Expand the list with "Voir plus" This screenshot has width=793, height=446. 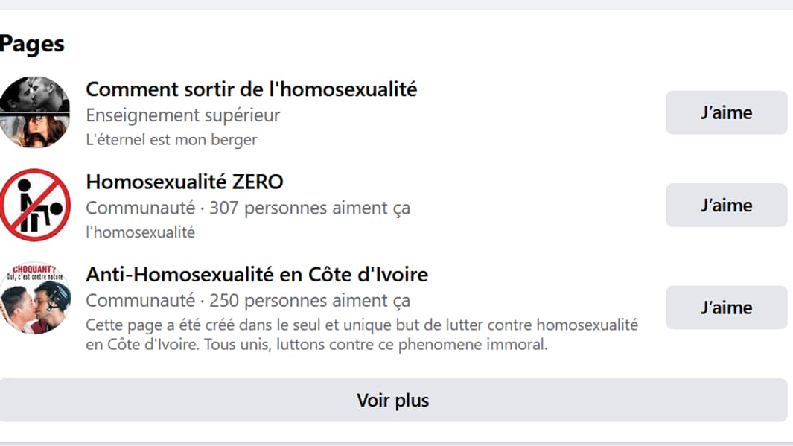pyautogui.click(x=392, y=401)
